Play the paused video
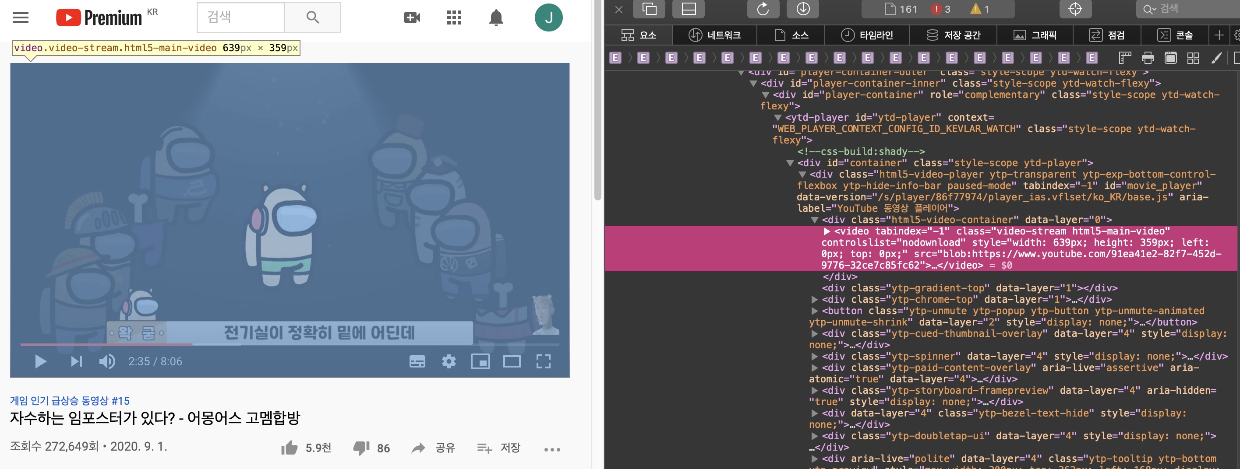The width and height of the screenshot is (1240, 469). tap(40, 361)
